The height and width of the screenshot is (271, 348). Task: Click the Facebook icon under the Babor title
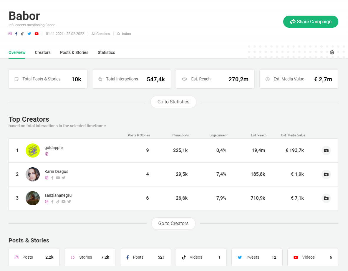click(x=16, y=34)
